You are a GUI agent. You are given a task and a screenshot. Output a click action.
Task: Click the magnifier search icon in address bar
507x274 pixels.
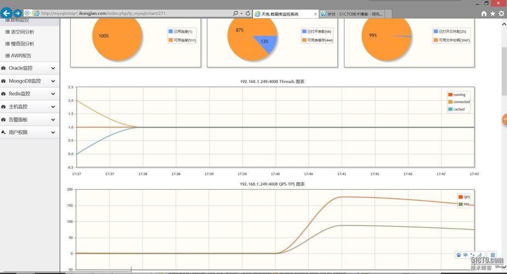[x=235, y=13]
